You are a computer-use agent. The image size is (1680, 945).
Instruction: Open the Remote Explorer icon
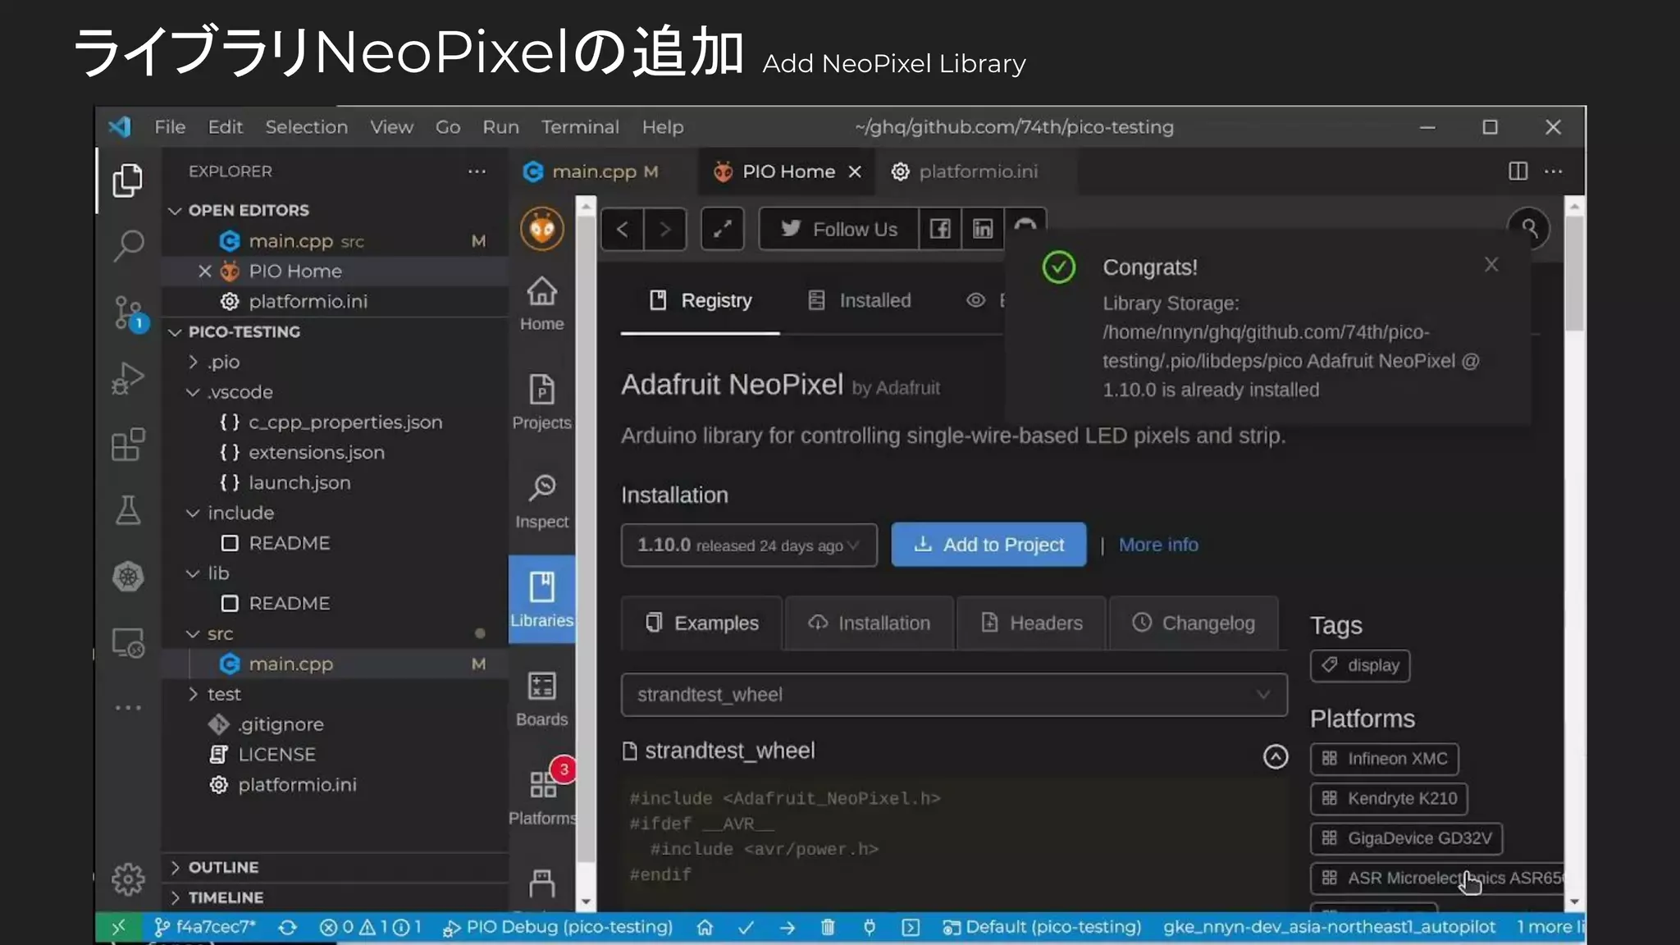[127, 643]
